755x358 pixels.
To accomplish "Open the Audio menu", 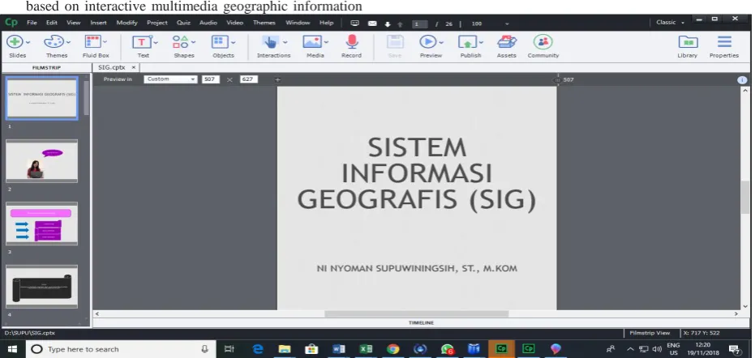I will click(x=208, y=23).
